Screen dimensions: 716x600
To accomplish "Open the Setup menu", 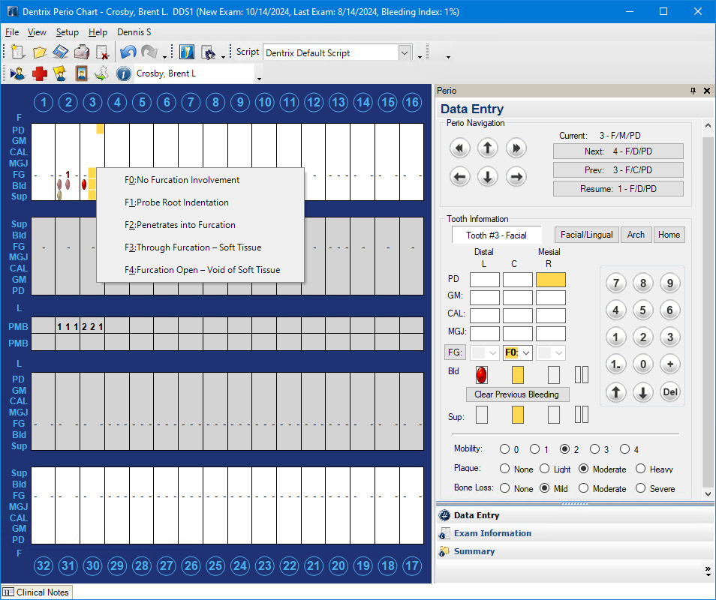I will [x=67, y=32].
